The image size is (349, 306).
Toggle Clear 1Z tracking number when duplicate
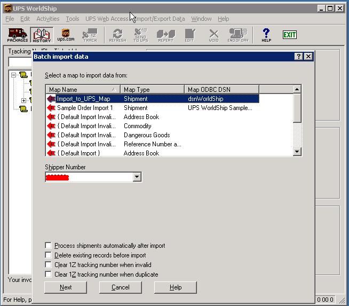point(49,274)
